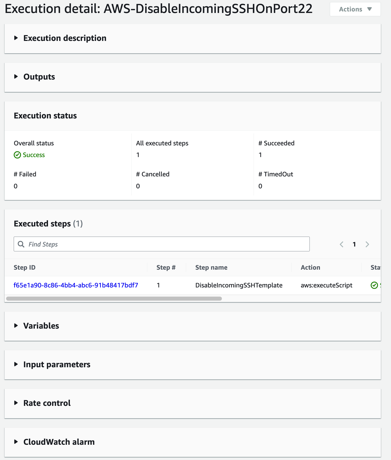Viewport: 391px width, 460px height.
Task: Expand the Outputs section
Action: click(35, 77)
